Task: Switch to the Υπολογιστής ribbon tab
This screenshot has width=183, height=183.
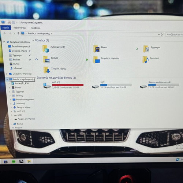Action: tap(19, 28)
